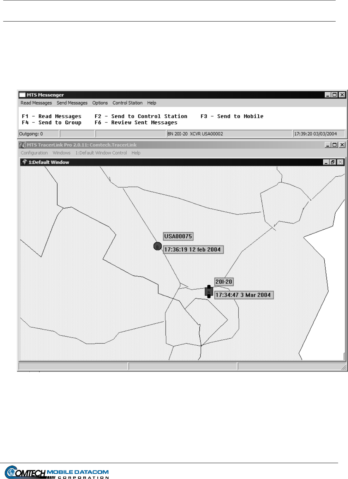Maximize the MTS Messenger window

[x=335, y=95]
